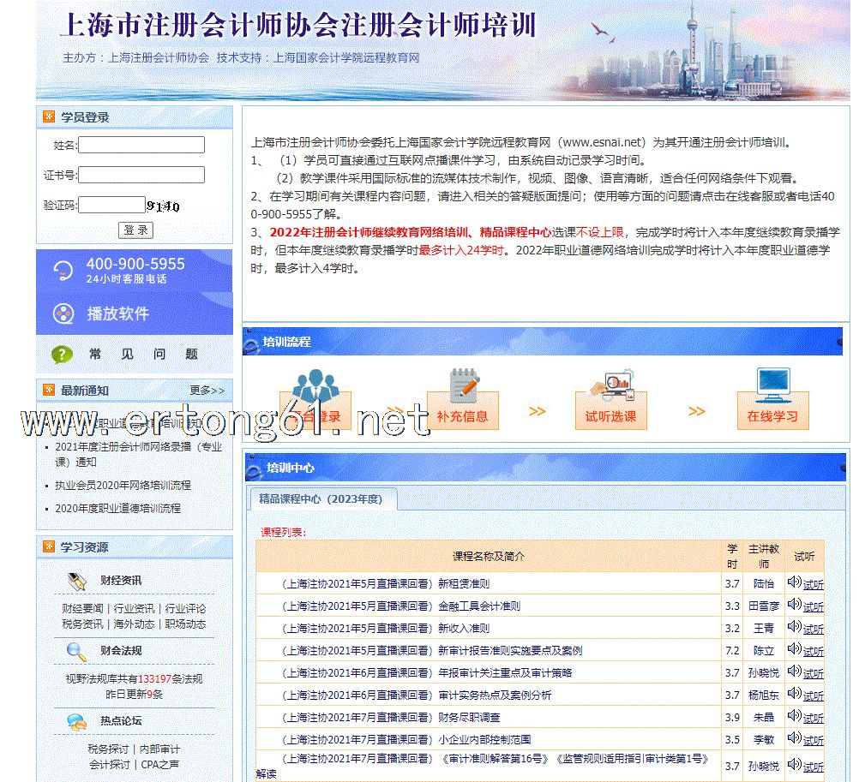The height and width of the screenshot is (782, 865).
Task: Click the 在线学习 computer monitor icon
Action: click(772, 386)
